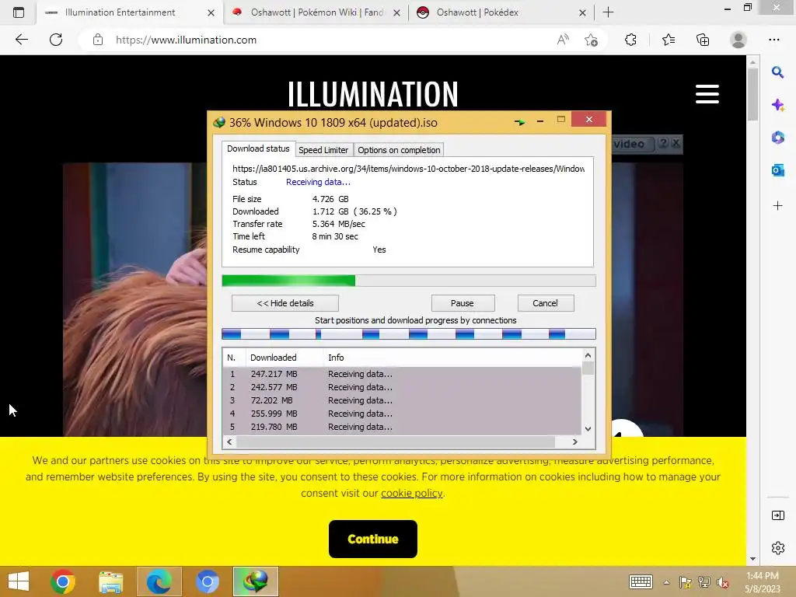Add this page to favorites star icon
796x597 pixels.
(x=591, y=40)
